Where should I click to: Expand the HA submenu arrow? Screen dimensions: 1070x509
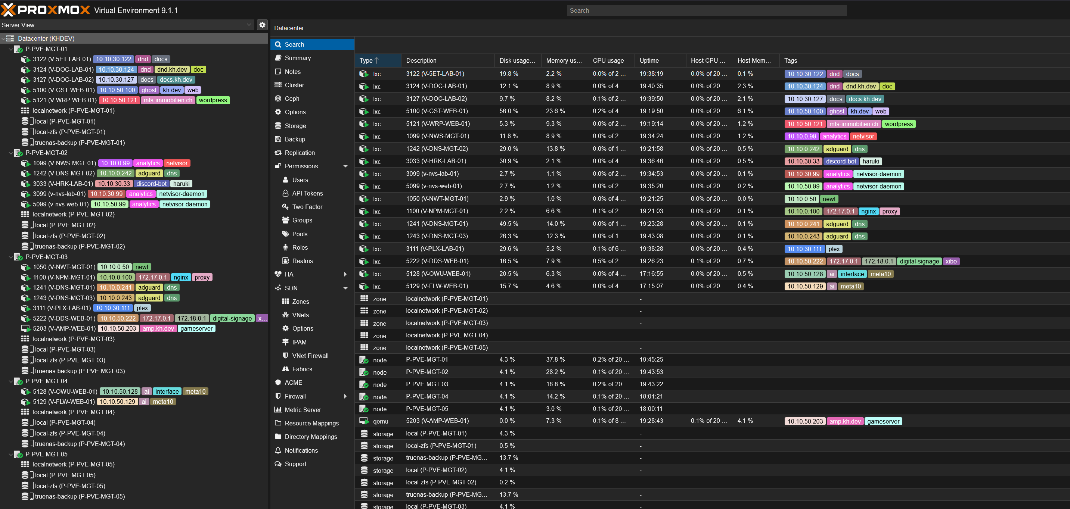pos(345,274)
